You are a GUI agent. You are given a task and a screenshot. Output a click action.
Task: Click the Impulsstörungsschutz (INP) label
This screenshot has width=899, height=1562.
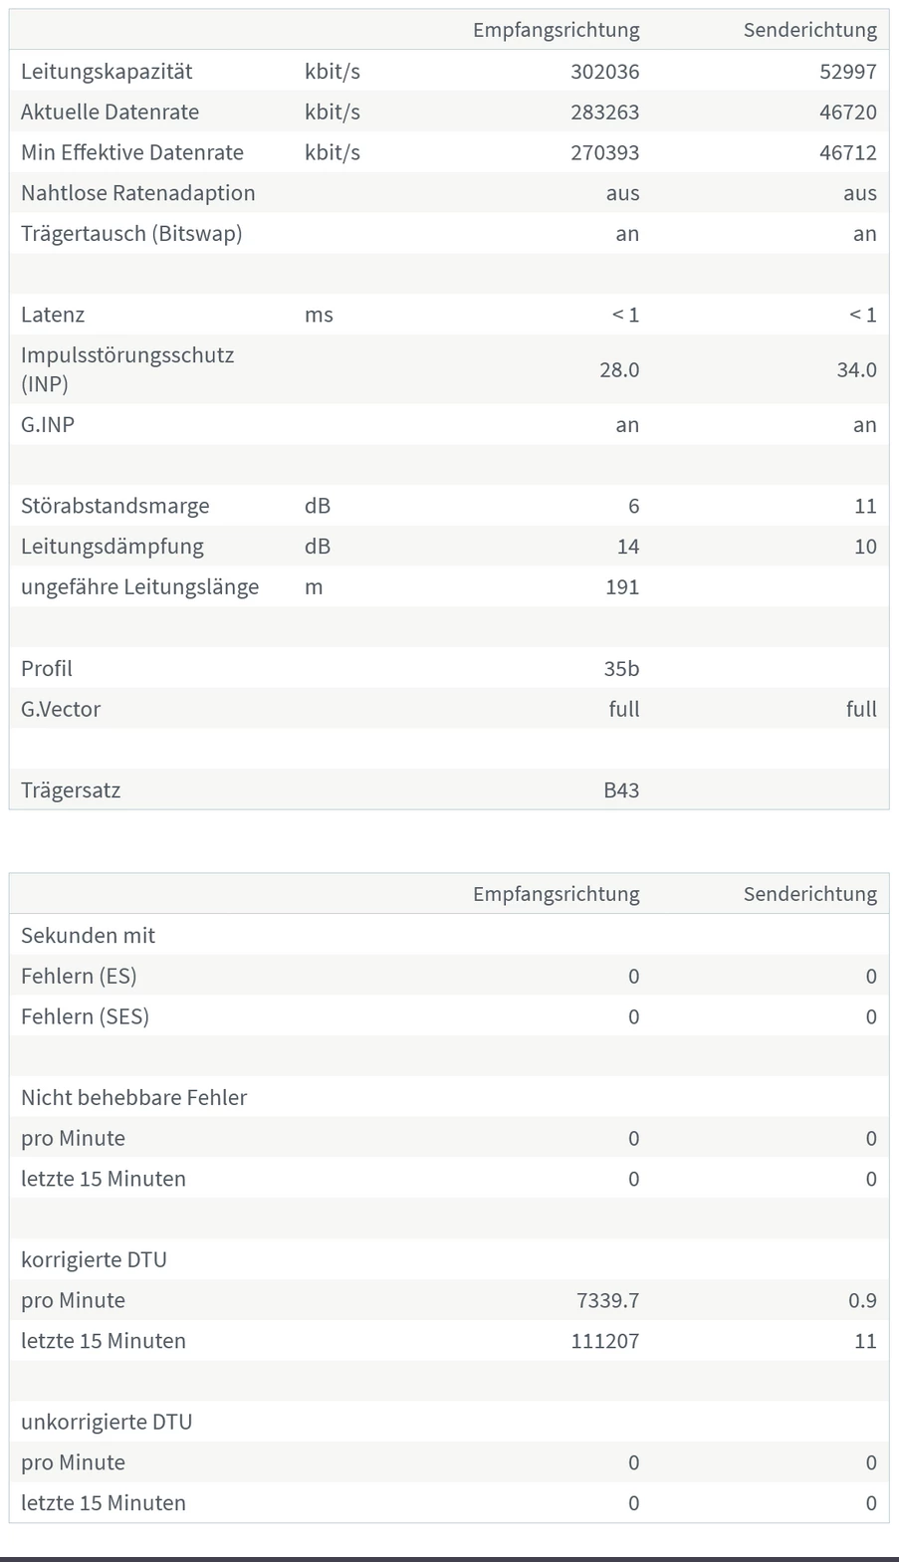pyautogui.click(x=127, y=369)
